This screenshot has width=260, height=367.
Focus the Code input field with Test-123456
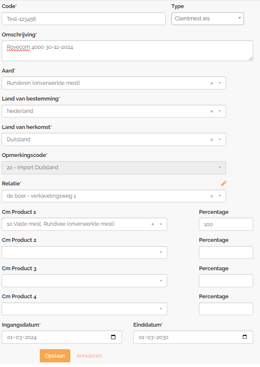(x=83, y=19)
